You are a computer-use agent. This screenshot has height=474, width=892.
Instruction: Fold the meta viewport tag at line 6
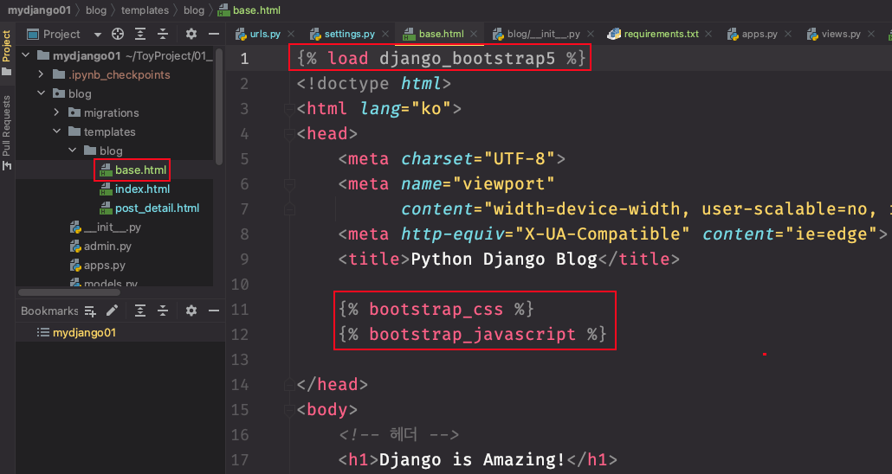click(289, 184)
